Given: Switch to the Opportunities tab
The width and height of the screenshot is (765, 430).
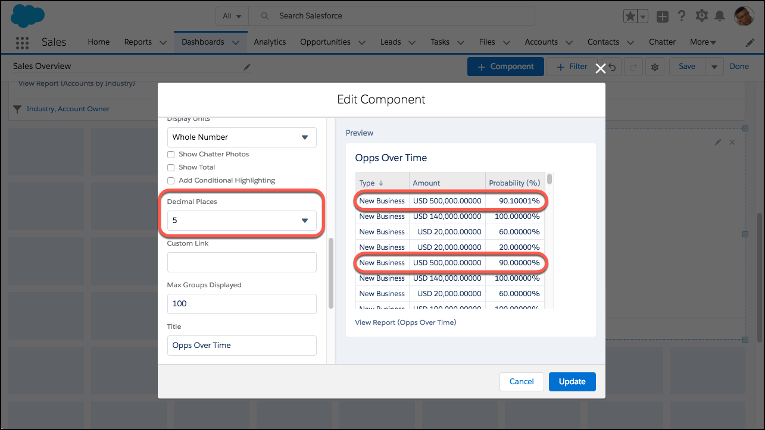Looking at the screenshot, I should coord(325,42).
